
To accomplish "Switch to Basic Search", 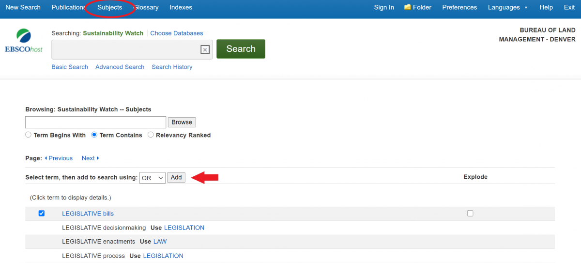I will [70, 67].
